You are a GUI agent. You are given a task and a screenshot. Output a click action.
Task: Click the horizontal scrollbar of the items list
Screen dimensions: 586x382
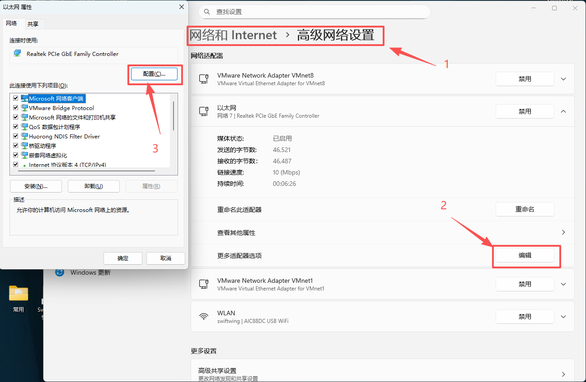(86, 171)
